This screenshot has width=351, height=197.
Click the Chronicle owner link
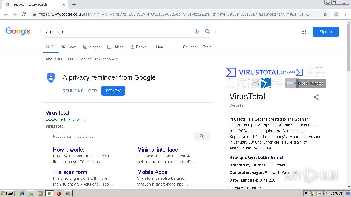coord(253,188)
